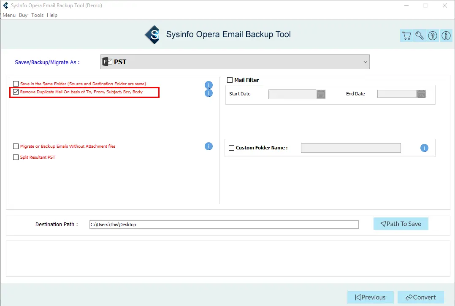Click the Path To Save button
Viewport: 455px width, 306px height.
[401, 224]
